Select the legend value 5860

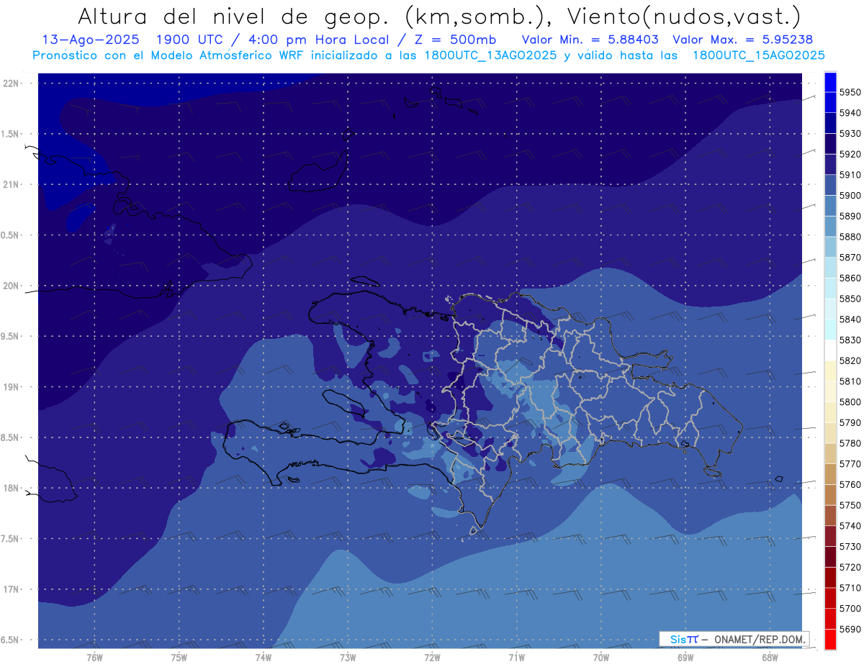(x=850, y=278)
